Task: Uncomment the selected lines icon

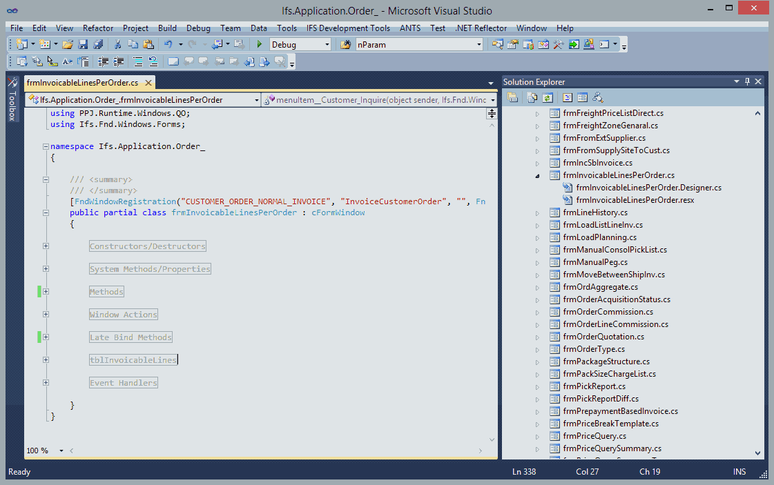Action: pos(153,61)
